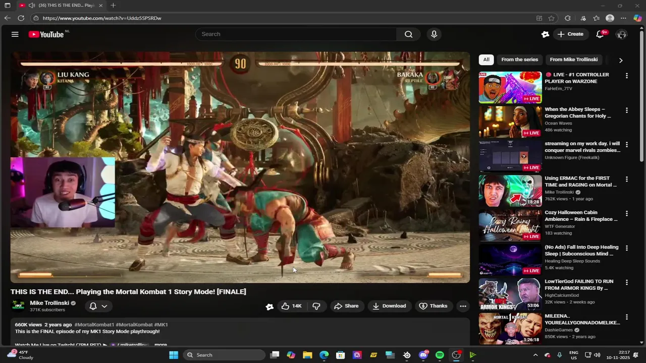
Task: Click the video player to pause
Action: click(240, 167)
